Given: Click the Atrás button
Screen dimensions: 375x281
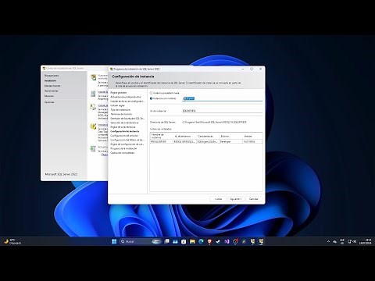Looking at the screenshot, I should click(x=218, y=199).
